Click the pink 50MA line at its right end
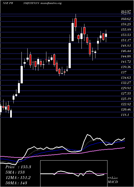The image size is (134, 187). [x=124, y=148]
